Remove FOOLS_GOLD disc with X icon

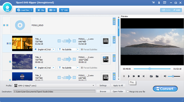coord(114,20)
